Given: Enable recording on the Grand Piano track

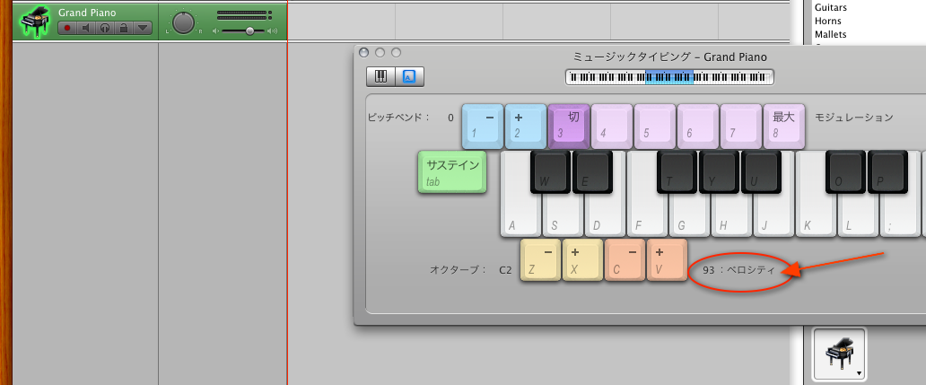Looking at the screenshot, I should tap(67, 28).
